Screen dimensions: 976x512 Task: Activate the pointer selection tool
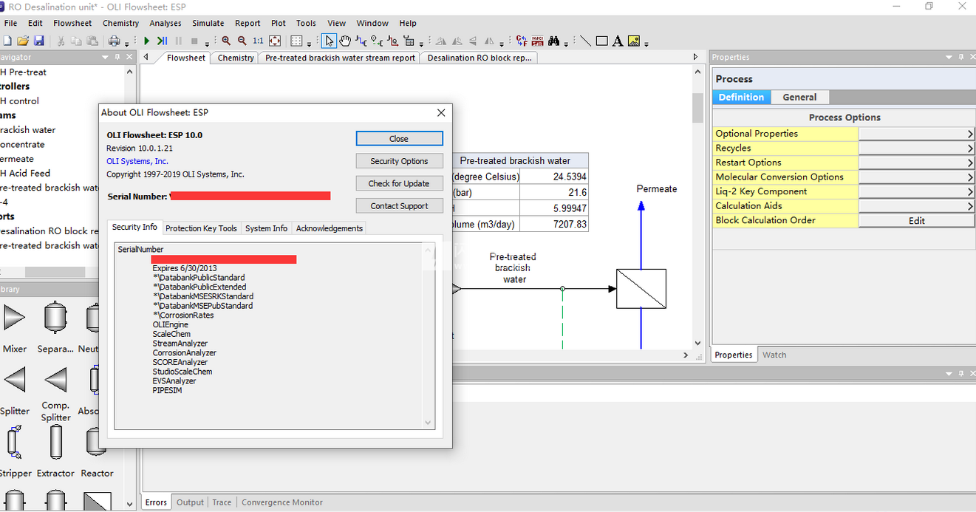(x=330, y=41)
